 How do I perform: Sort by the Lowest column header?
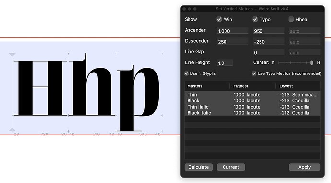point(298,86)
